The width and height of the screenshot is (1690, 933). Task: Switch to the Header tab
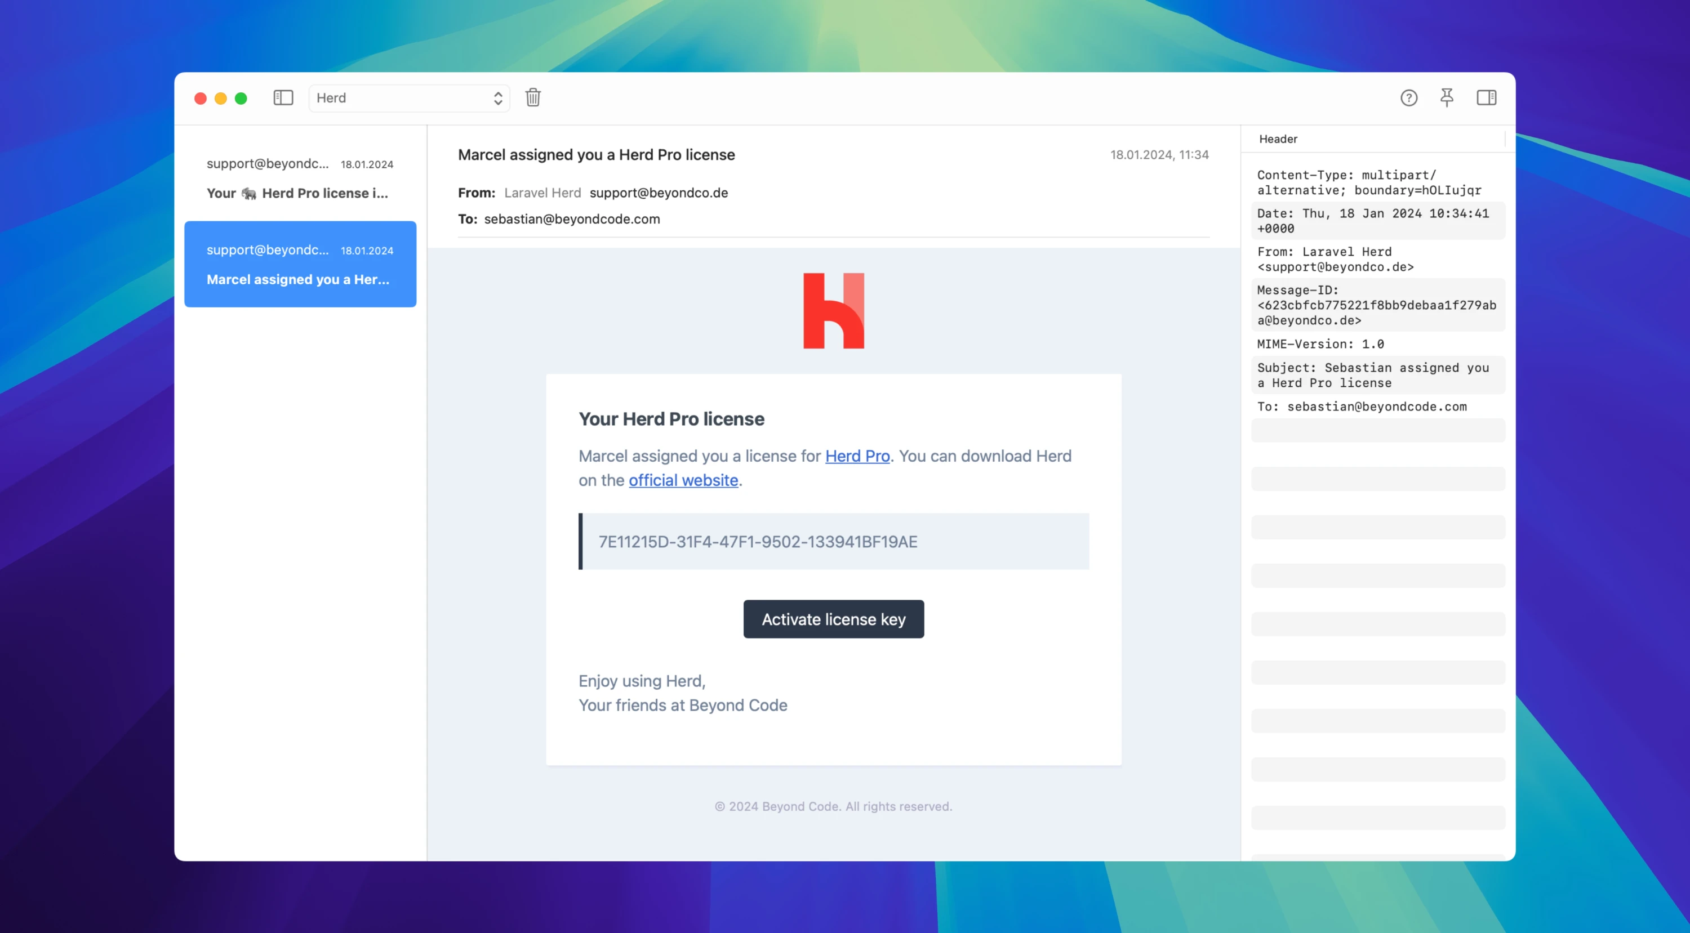click(x=1278, y=139)
